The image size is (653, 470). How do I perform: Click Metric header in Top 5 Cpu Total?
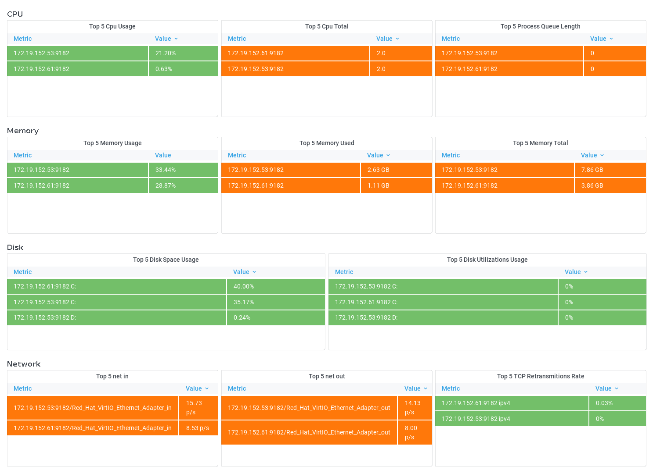click(x=237, y=39)
